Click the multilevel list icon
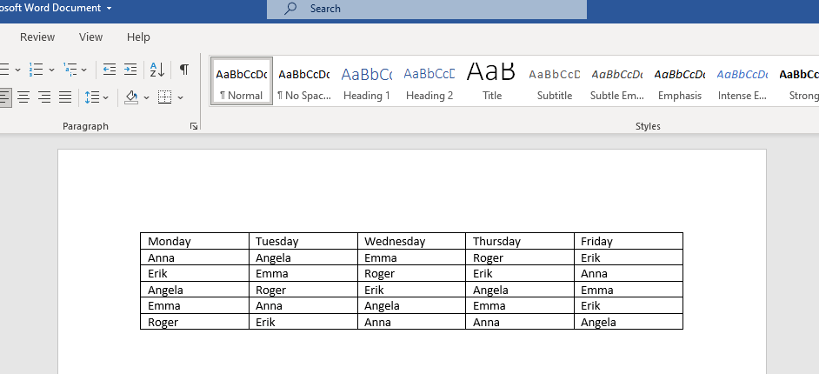Viewport: 819px width, 374px height. point(70,70)
